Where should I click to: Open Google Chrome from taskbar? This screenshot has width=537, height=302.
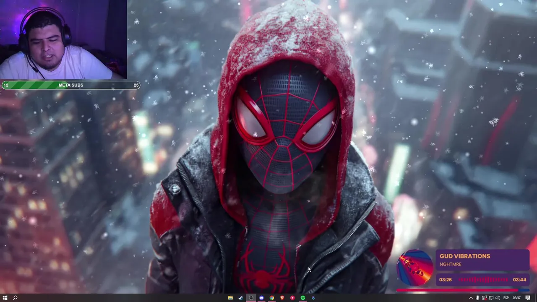272,298
